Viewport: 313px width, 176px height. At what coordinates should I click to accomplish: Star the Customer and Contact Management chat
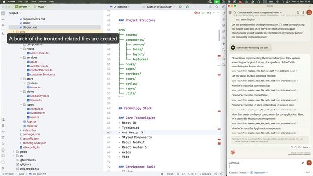click(x=298, y=12)
